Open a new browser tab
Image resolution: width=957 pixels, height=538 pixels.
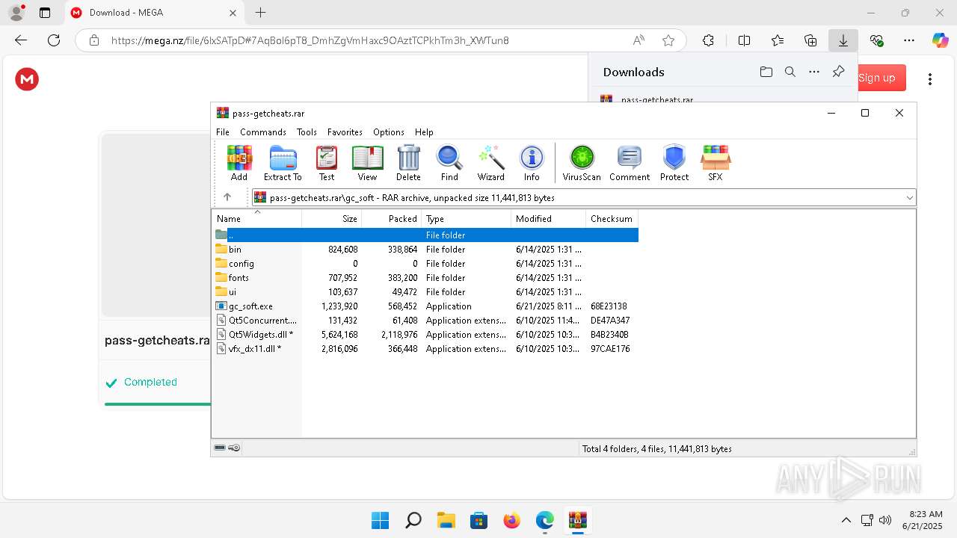[x=260, y=13]
